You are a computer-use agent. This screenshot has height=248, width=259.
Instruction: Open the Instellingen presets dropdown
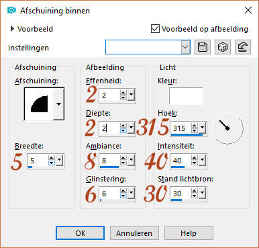coord(185,47)
